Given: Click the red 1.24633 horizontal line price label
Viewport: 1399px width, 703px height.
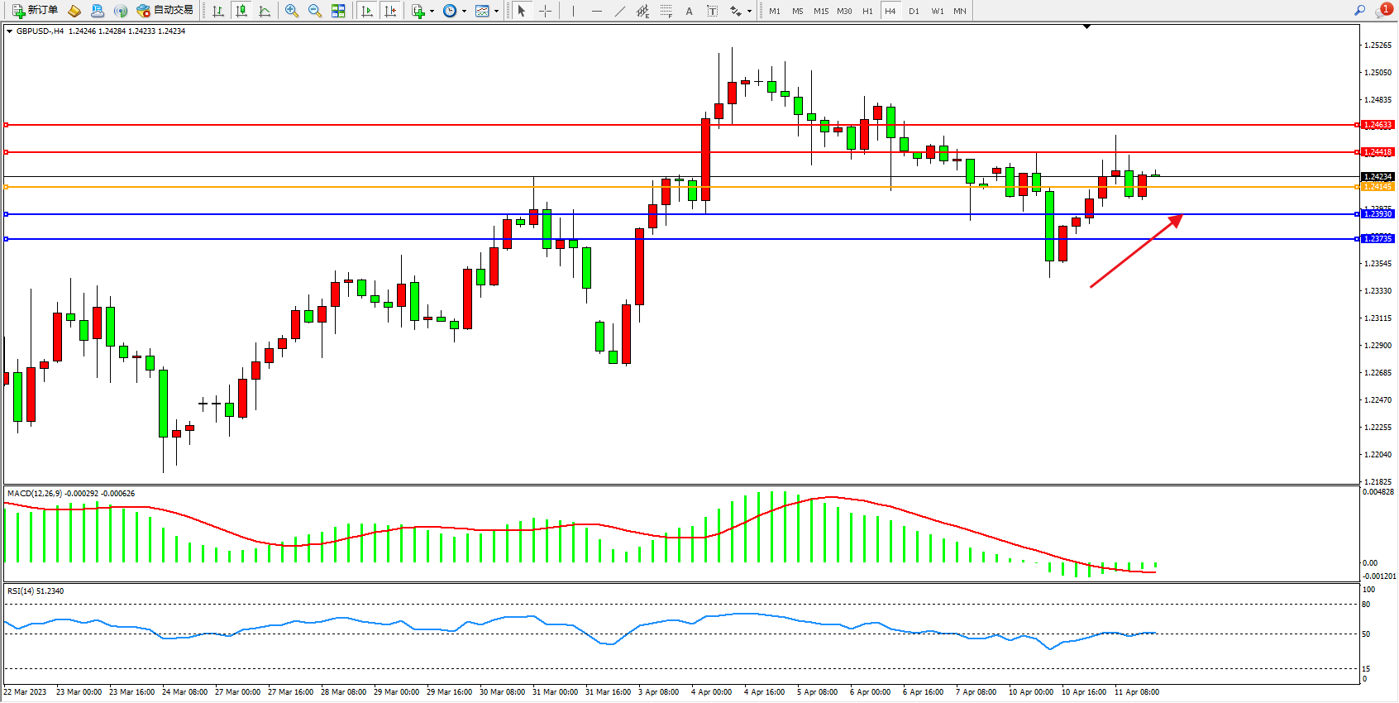Looking at the screenshot, I should pos(1378,125).
